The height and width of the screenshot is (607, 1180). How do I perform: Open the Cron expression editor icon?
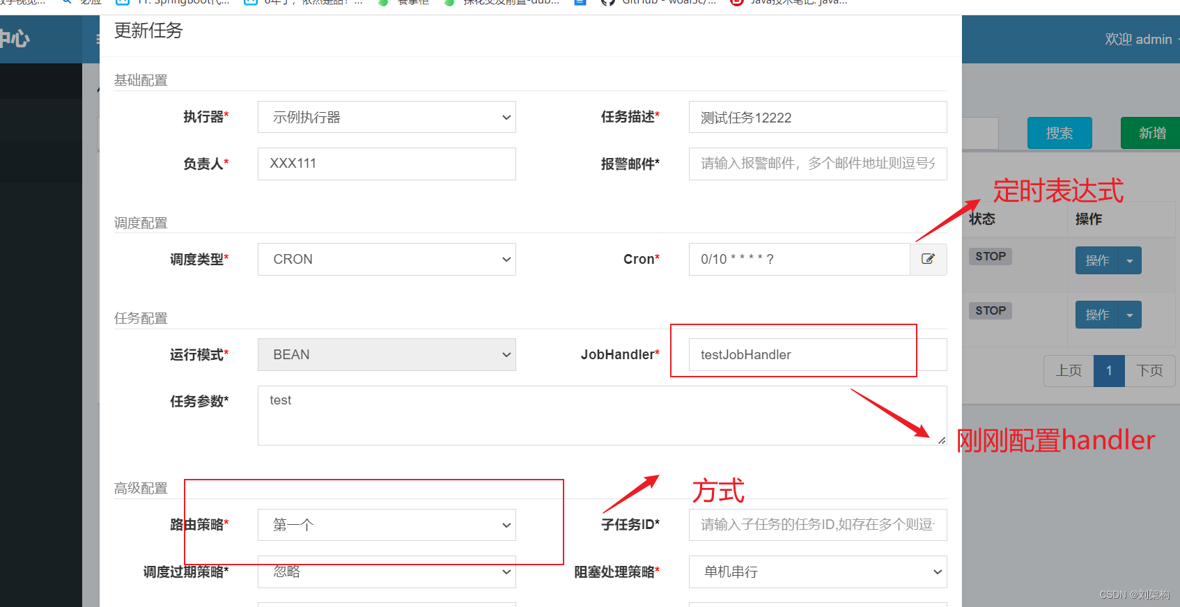pyautogui.click(x=928, y=259)
